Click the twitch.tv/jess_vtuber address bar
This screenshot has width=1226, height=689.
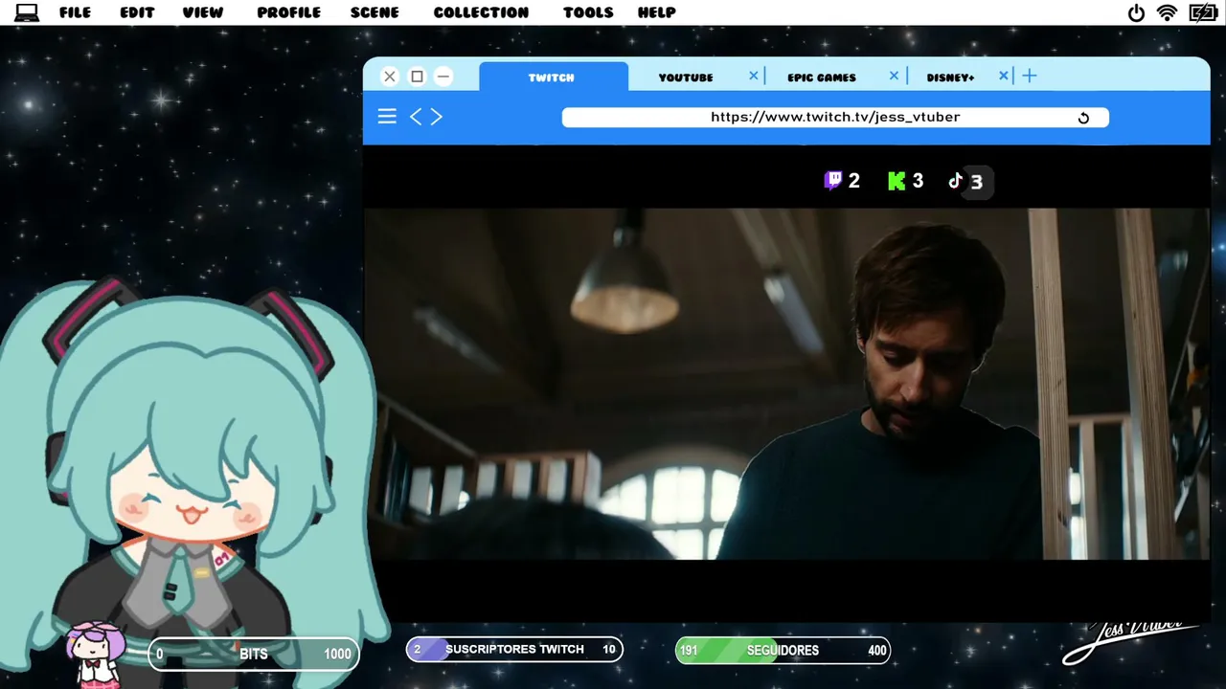(x=835, y=117)
